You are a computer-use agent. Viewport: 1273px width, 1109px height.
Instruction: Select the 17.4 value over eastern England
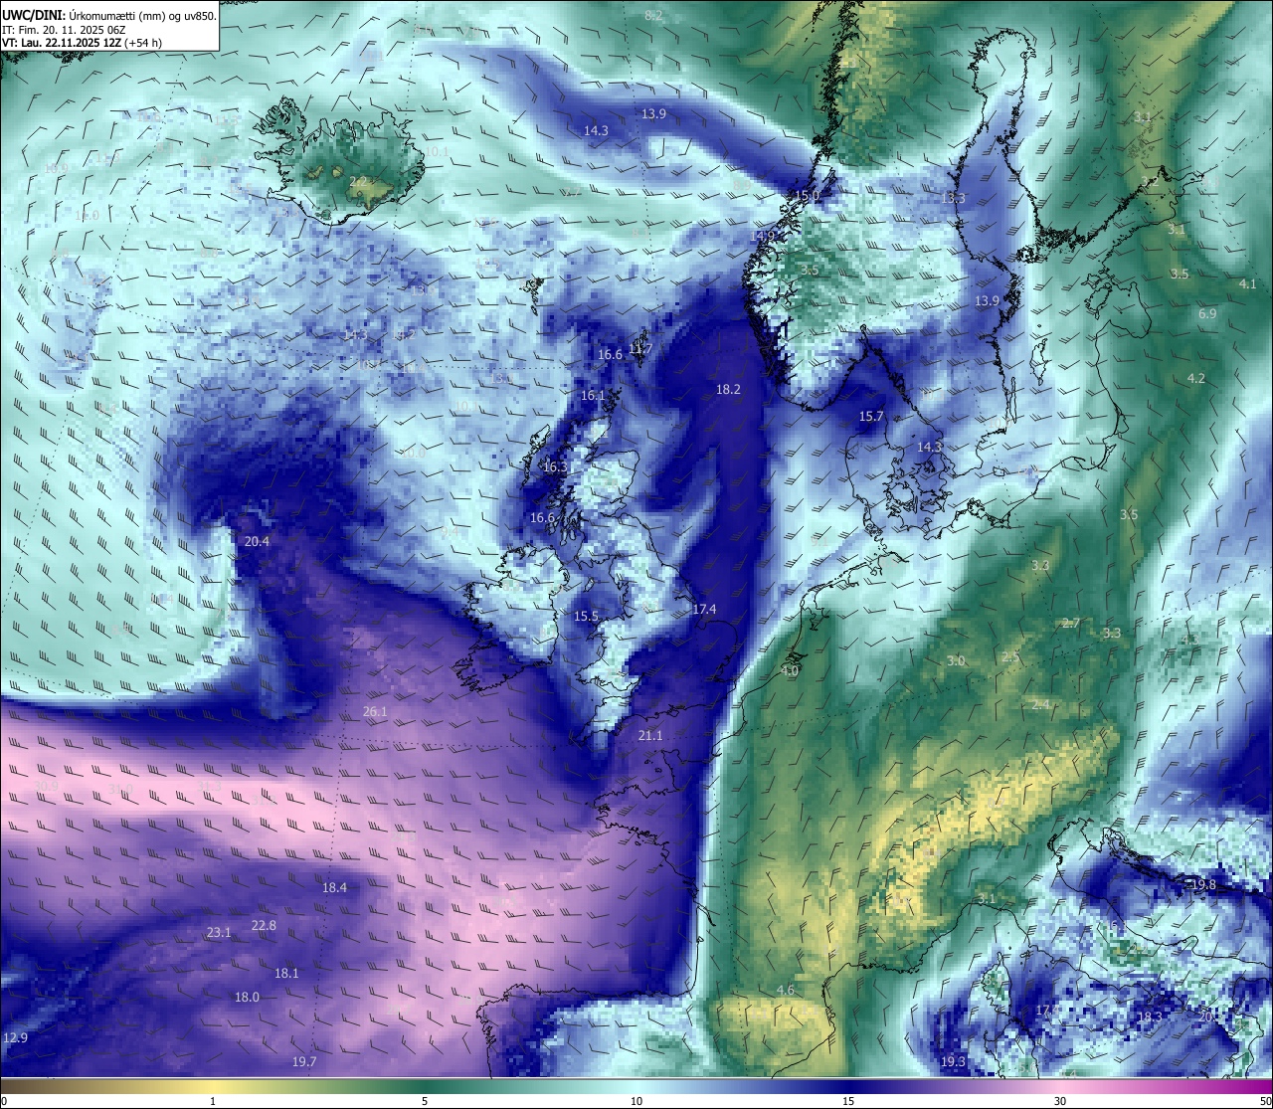[x=704, y=609]
